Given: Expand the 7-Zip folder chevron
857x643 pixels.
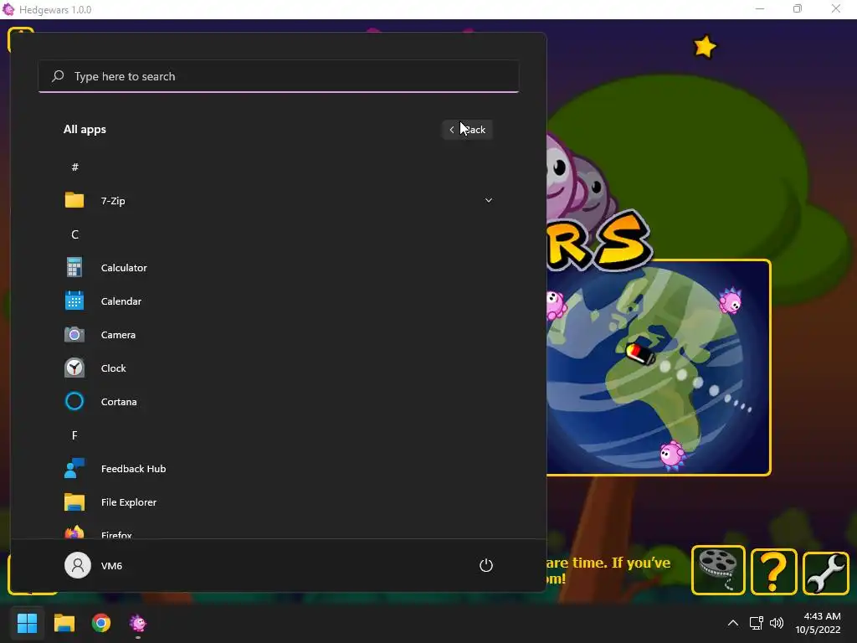Looking at the screenshot, I should coord(489,200).
